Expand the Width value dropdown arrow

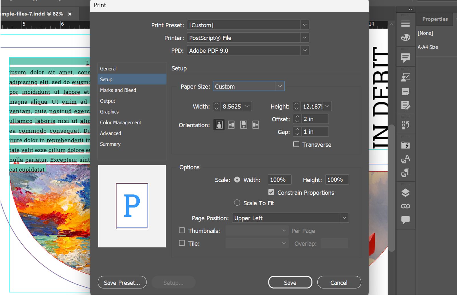[247, 106]
